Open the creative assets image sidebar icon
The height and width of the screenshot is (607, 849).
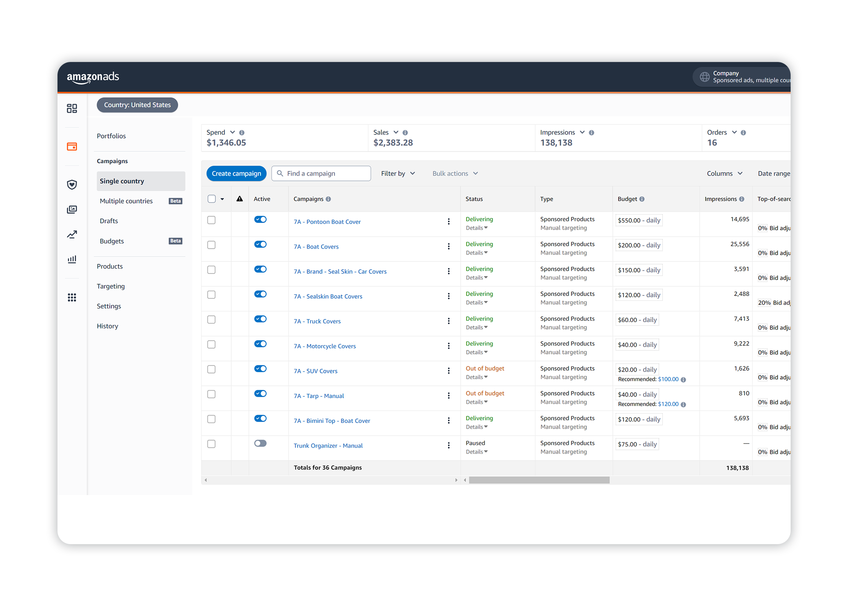[72, 209]
